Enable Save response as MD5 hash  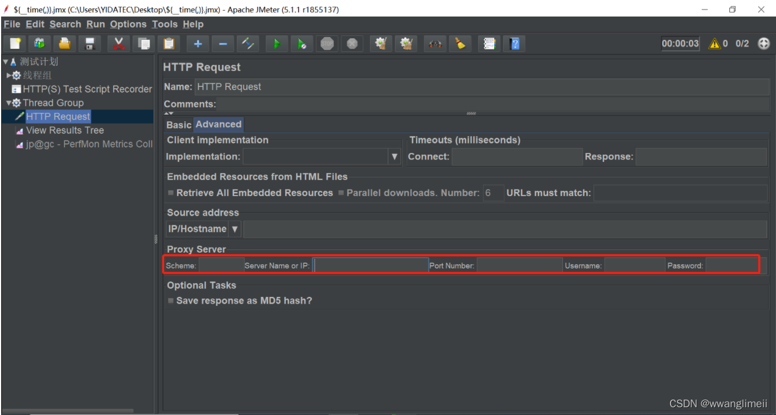[171, 301]
